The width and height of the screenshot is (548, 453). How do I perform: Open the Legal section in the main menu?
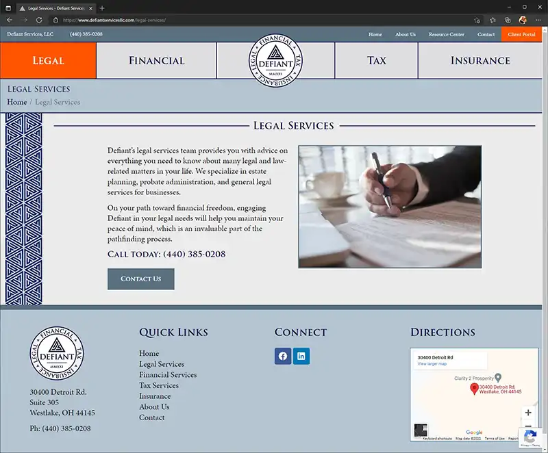pos(48,60)
